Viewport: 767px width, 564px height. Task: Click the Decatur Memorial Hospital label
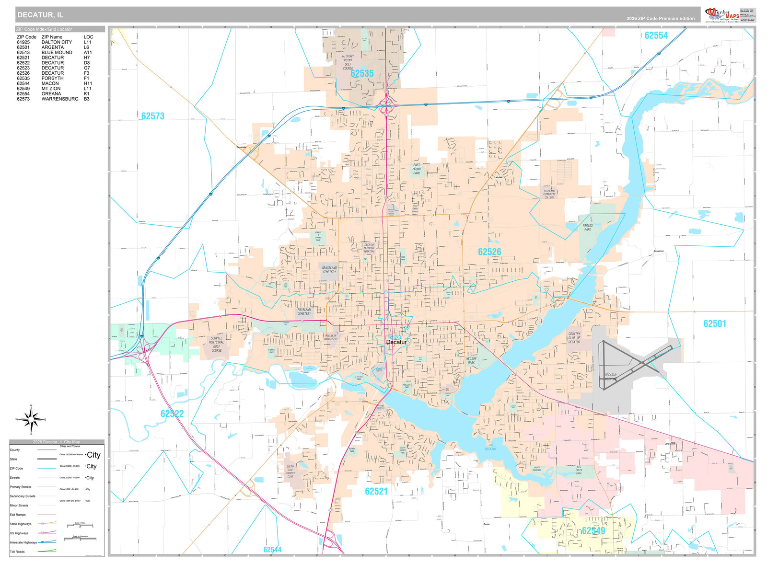click(x=369, y=248)
